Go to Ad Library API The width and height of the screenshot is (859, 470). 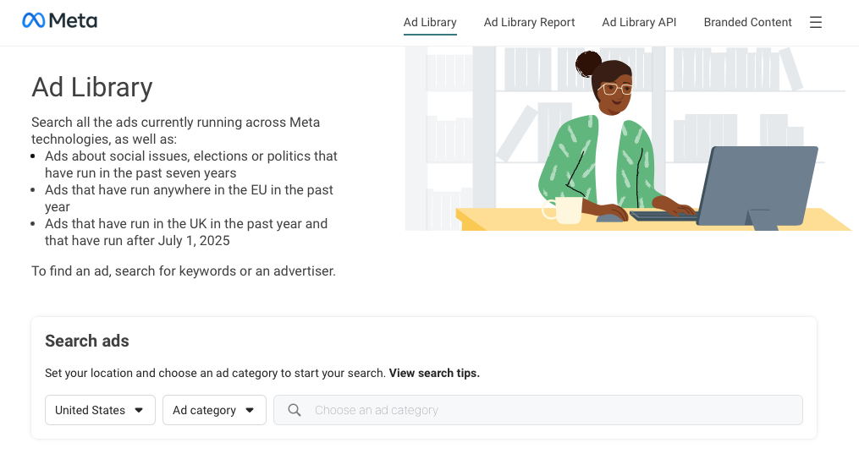pos(639,23)
